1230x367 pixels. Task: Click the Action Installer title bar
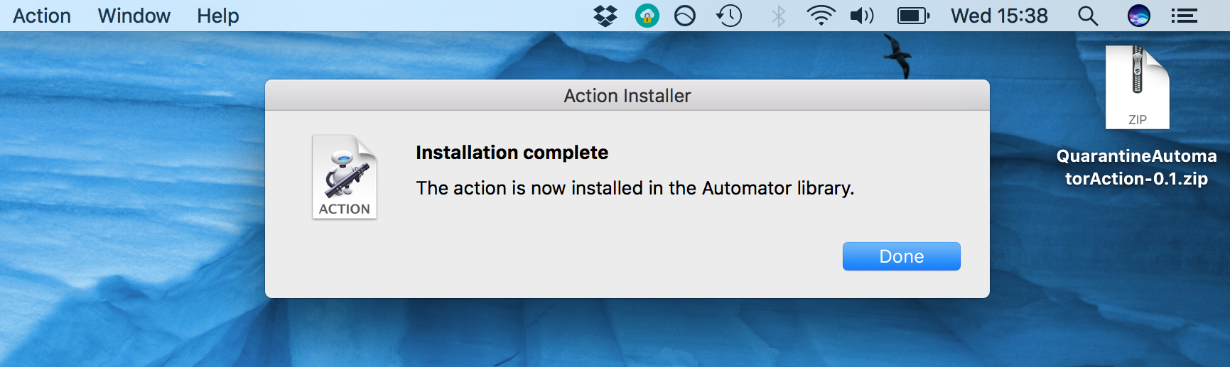point(627,95)
